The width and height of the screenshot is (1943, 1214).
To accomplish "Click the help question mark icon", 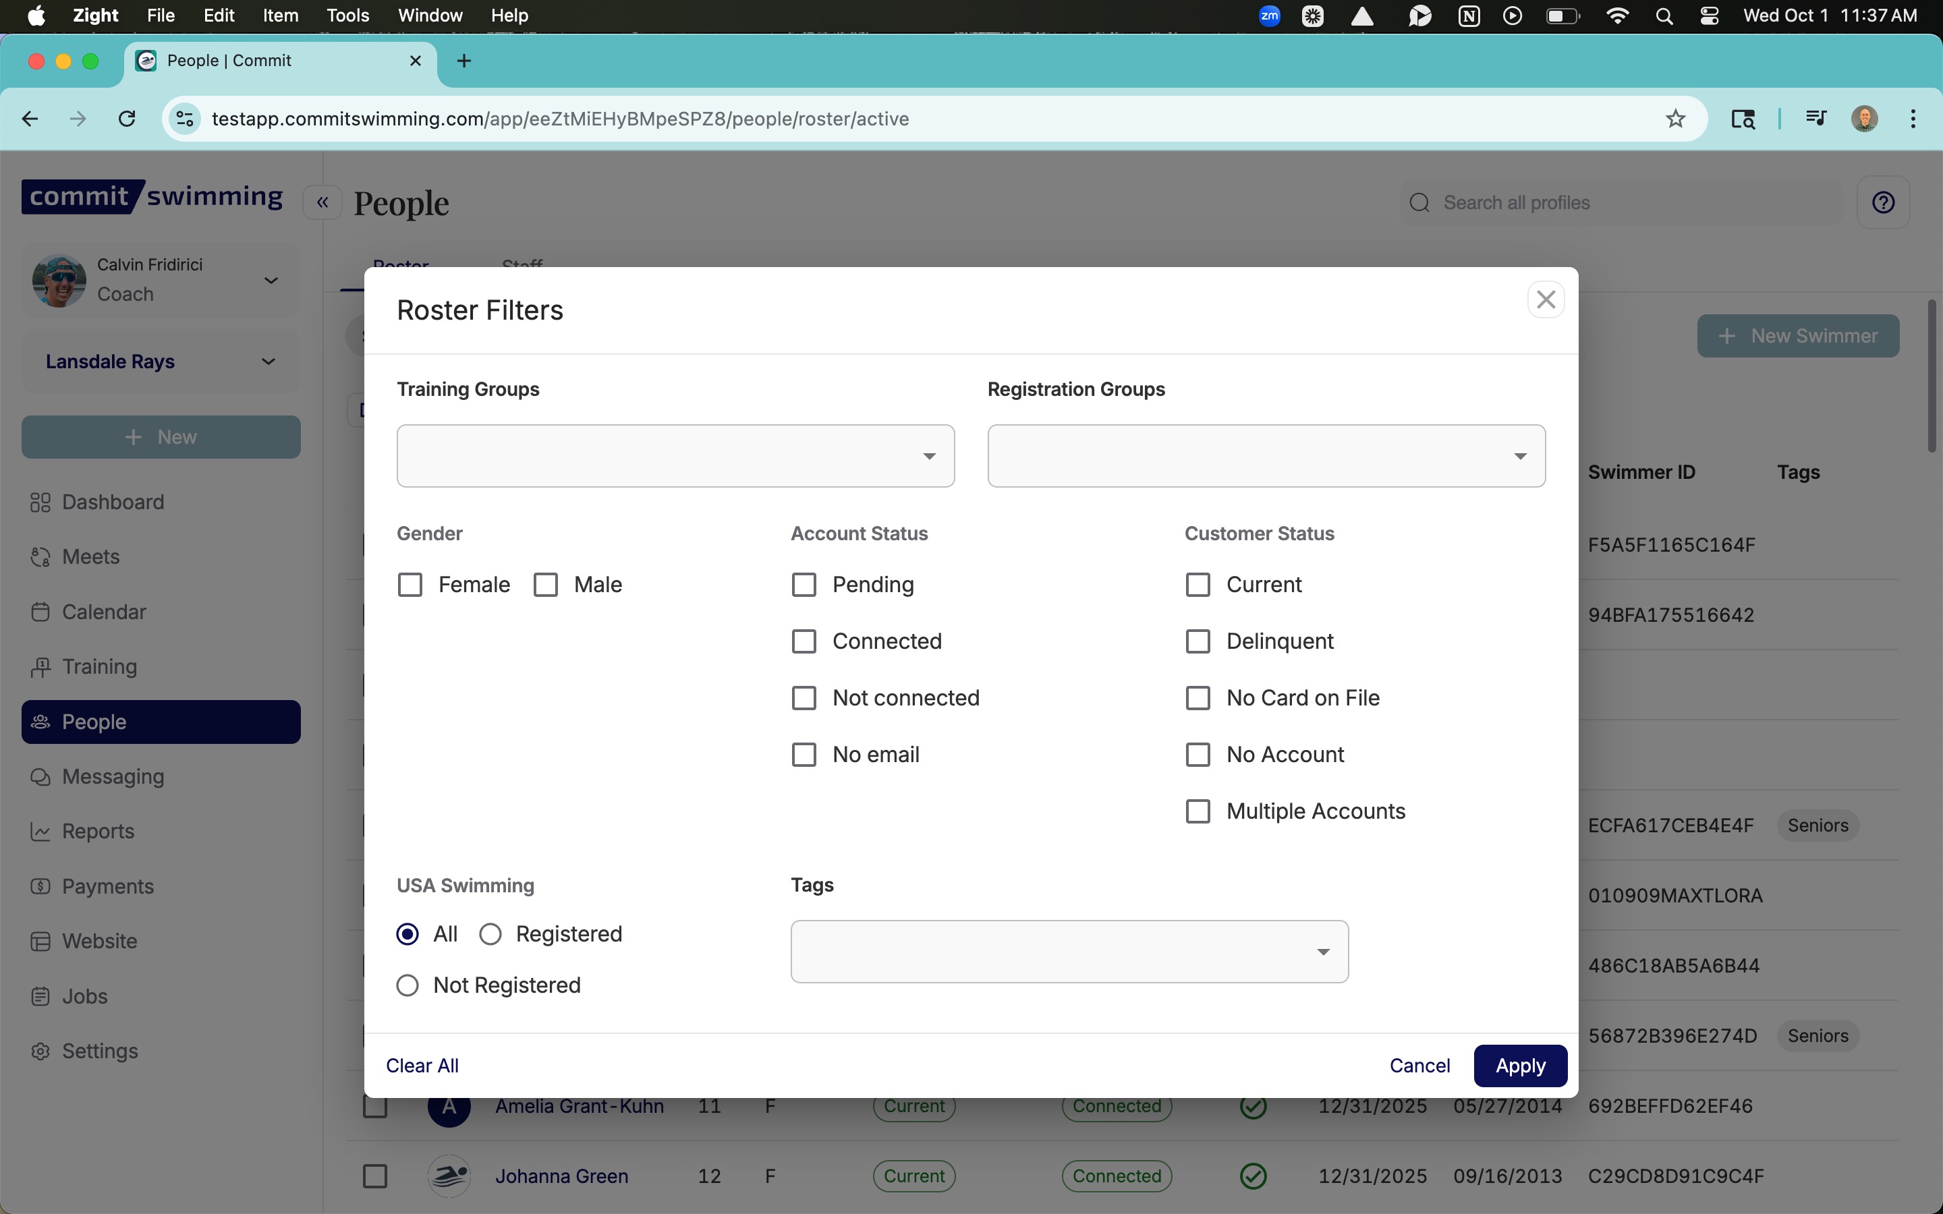I will click(x=1883, y=202).
